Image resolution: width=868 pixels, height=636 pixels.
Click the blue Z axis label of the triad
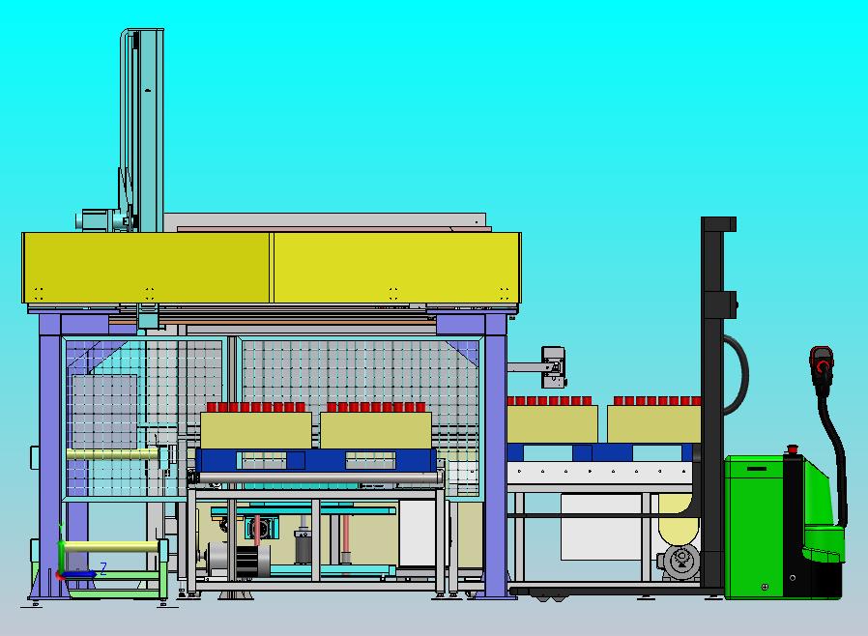tap(103, 567)
